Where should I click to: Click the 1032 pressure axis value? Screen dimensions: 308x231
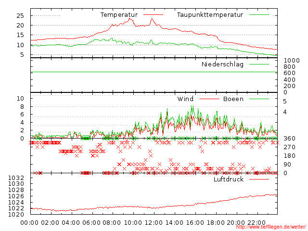16,178
